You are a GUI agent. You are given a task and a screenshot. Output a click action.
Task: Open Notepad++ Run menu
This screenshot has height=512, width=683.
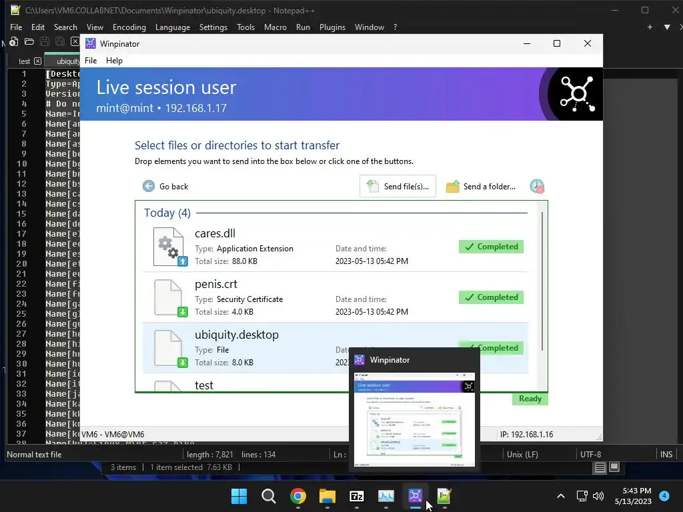303,27
